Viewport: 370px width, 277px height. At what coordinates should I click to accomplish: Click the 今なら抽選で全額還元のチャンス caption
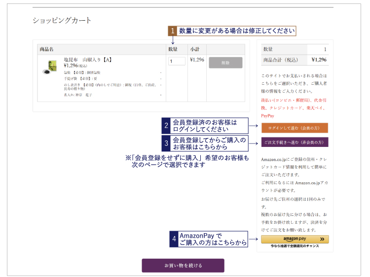295,246
